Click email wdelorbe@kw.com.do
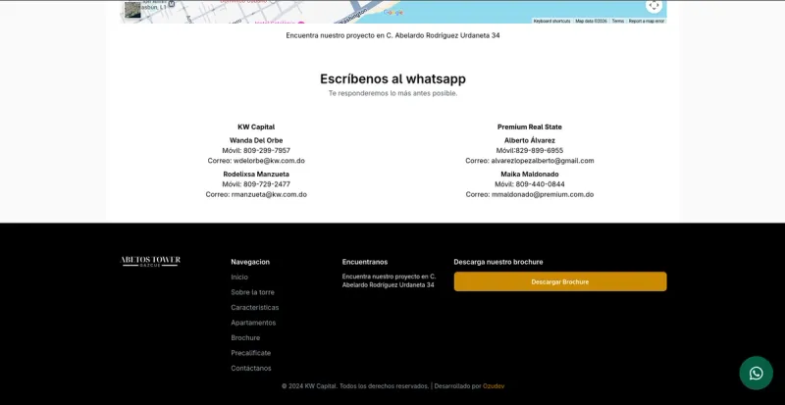The image size is (785, 405). coord(269,161)
